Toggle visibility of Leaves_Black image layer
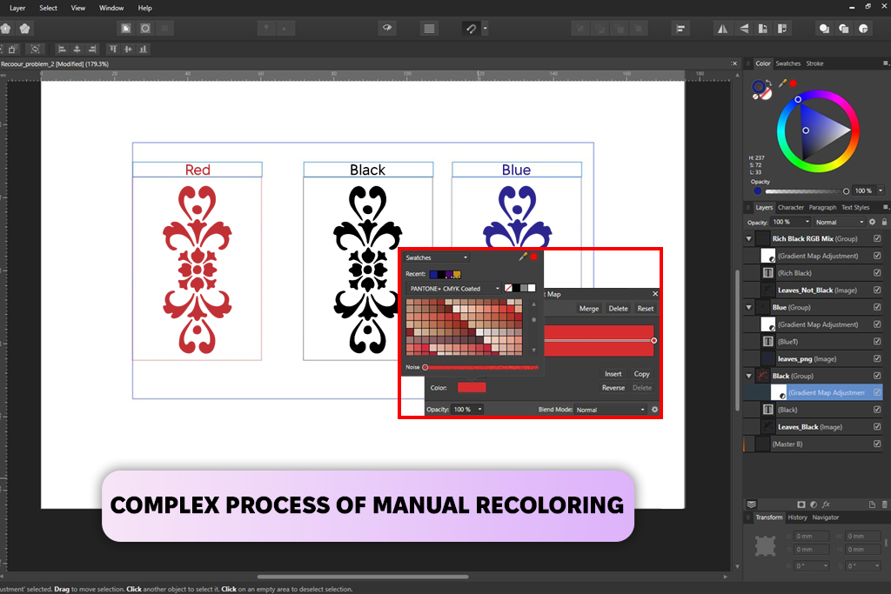 pos(877,427)
